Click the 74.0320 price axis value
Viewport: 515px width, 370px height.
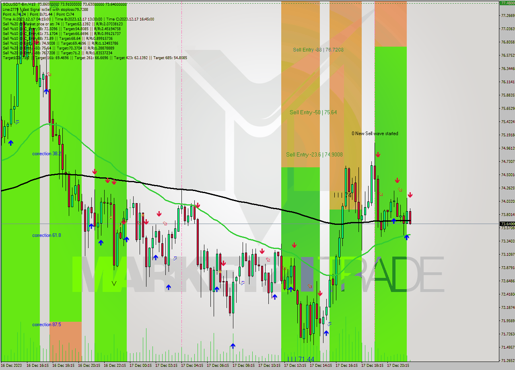[x=508, y=201]
